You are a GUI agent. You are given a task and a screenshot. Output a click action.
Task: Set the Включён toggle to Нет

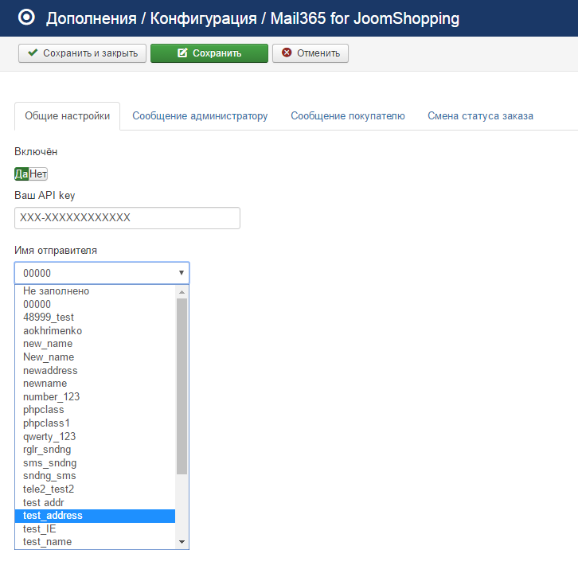click(x=38, y=173)
